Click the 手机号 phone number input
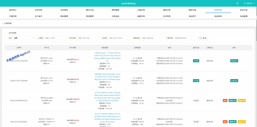 (119, 38)
